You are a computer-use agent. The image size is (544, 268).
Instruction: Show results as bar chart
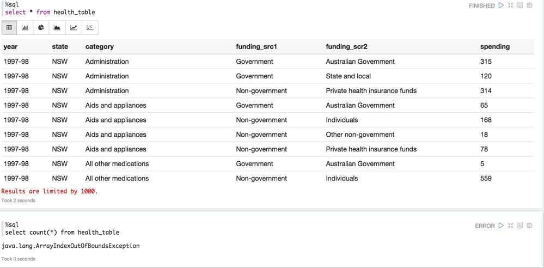(x=25, y=27)
